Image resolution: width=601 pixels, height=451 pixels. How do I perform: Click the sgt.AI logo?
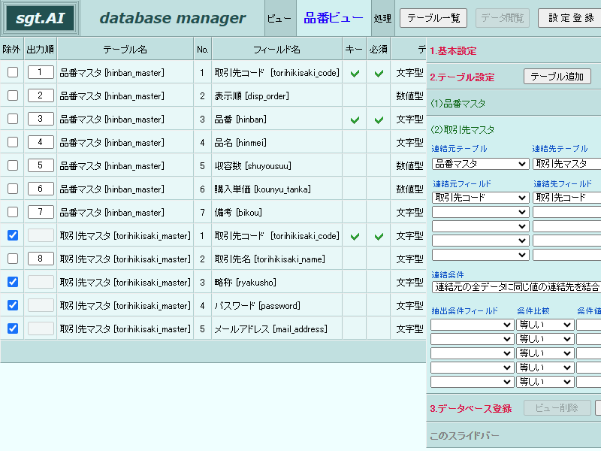(x=40, y=18)
